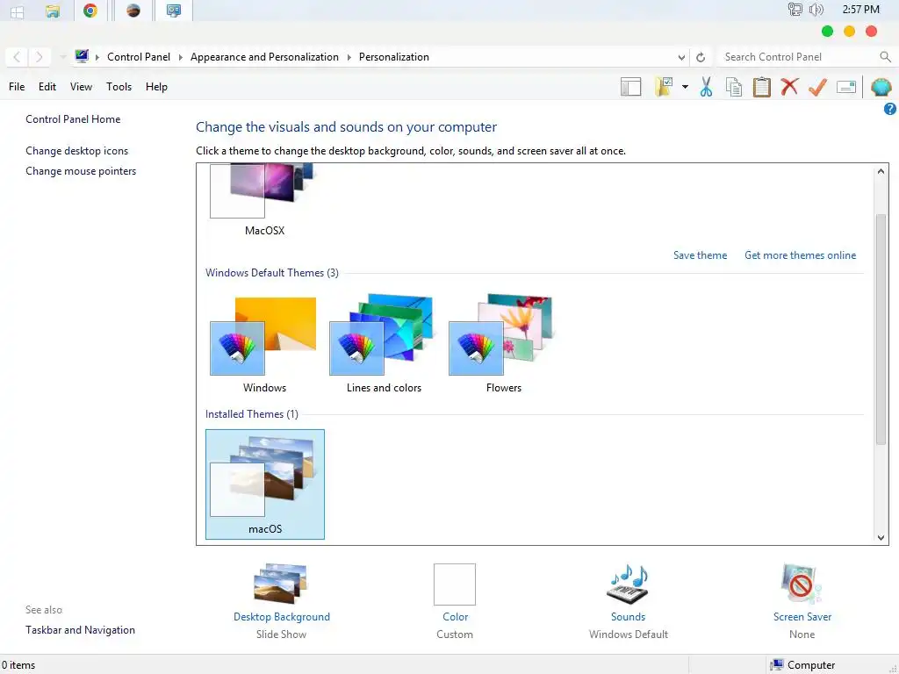Open the Tools menu
Viewport: 899px width, 674px height.
119,87
